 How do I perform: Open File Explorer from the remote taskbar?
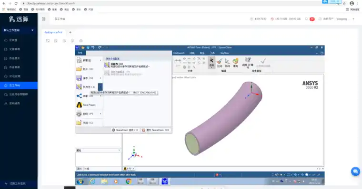(x=104, y=181)
